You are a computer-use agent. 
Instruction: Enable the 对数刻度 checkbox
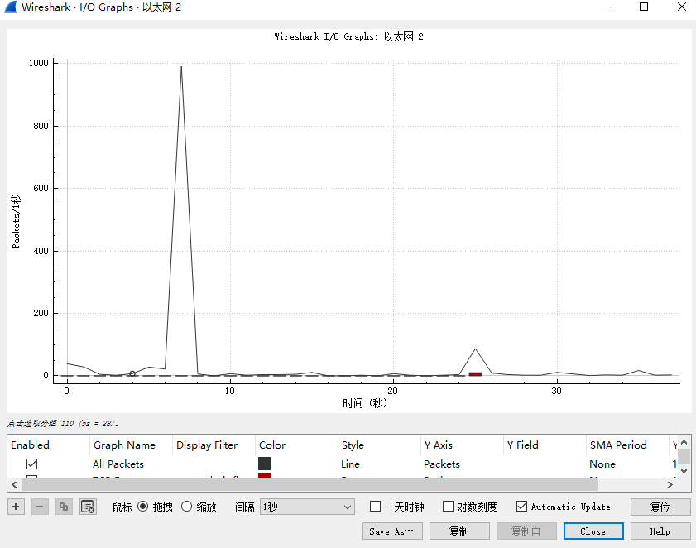448,507
